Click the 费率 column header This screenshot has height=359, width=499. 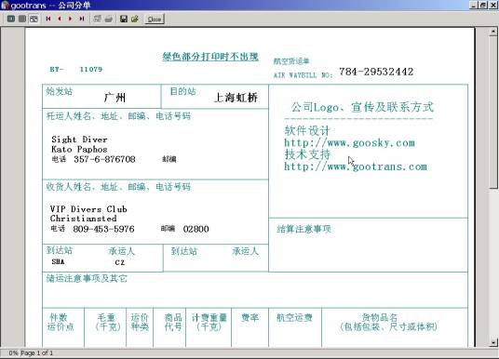tap(250, 318)
